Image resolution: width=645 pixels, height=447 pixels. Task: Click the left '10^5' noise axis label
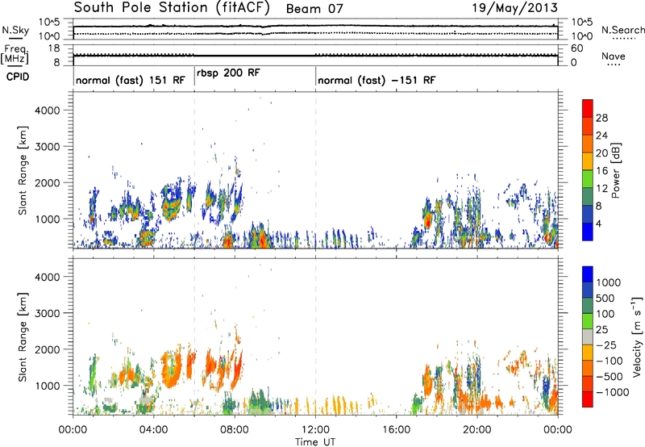click(49, 23)
